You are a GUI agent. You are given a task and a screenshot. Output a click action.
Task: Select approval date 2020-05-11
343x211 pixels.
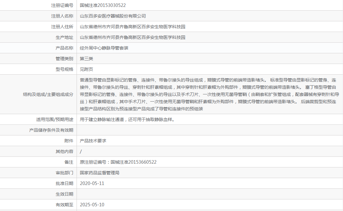tap(92, 183)
